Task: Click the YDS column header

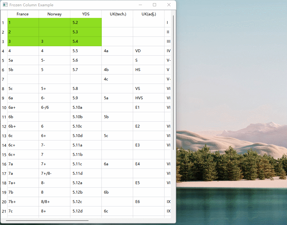Action: [x=85, y=14]
